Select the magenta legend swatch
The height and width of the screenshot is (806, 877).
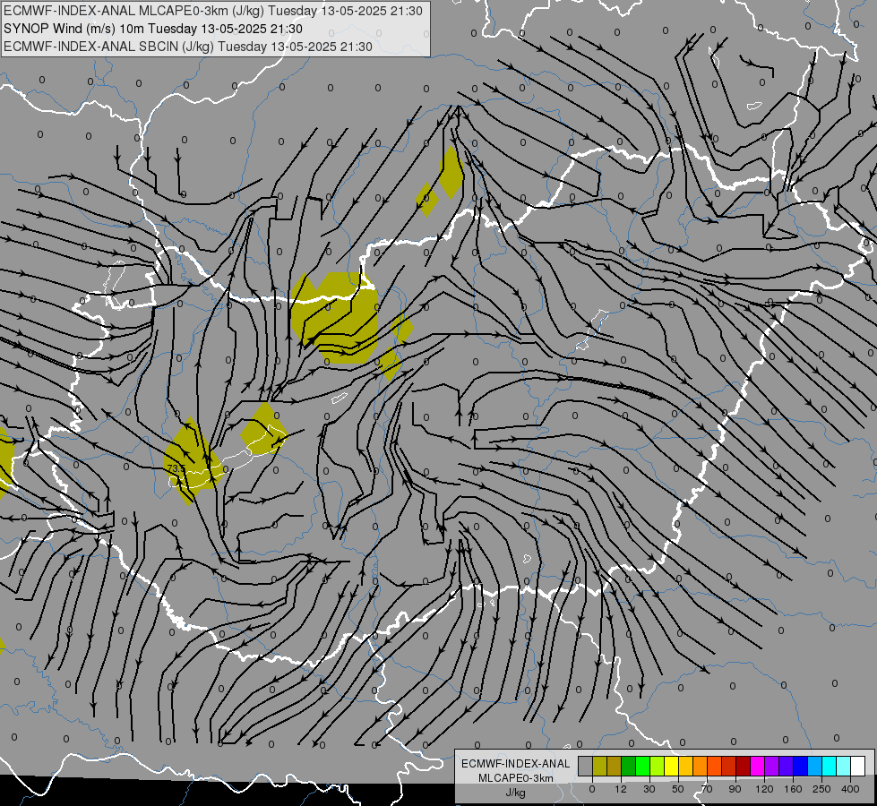tap(757, 767)
